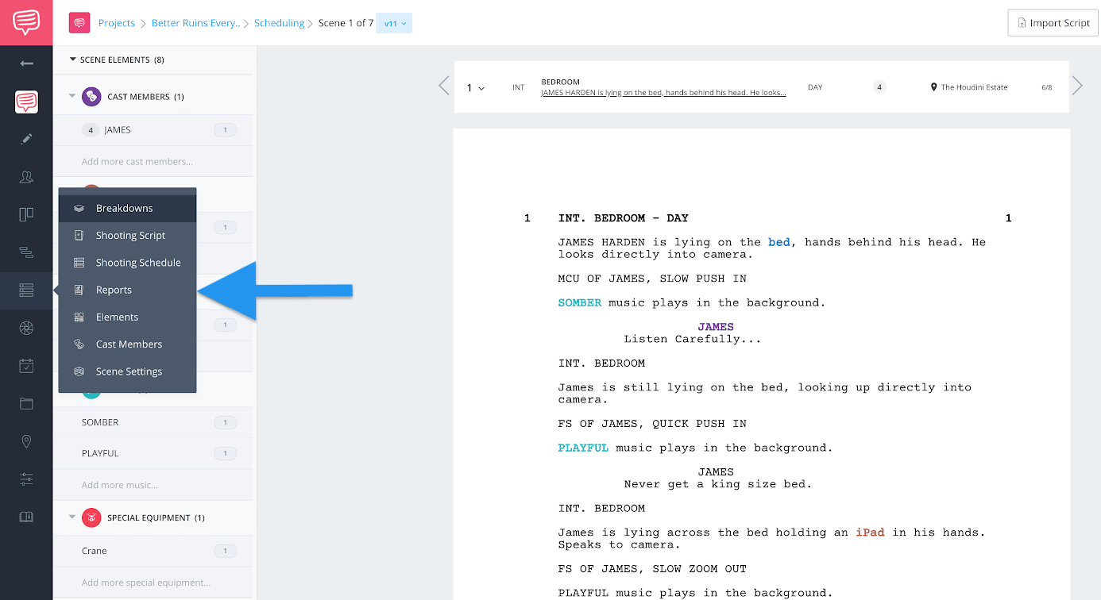Click the purple Cast Members masks icon
This screenshot has height=600, width=1101.
tap(91, 97)
